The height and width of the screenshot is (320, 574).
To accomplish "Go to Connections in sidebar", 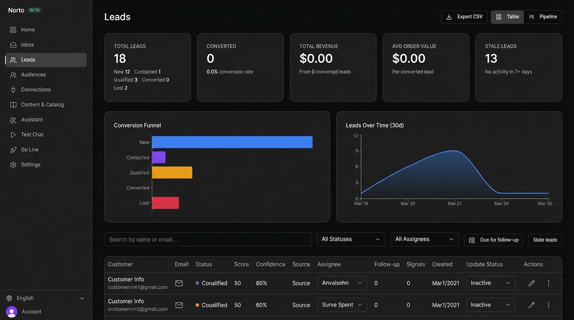I will (x=46, y=90).
